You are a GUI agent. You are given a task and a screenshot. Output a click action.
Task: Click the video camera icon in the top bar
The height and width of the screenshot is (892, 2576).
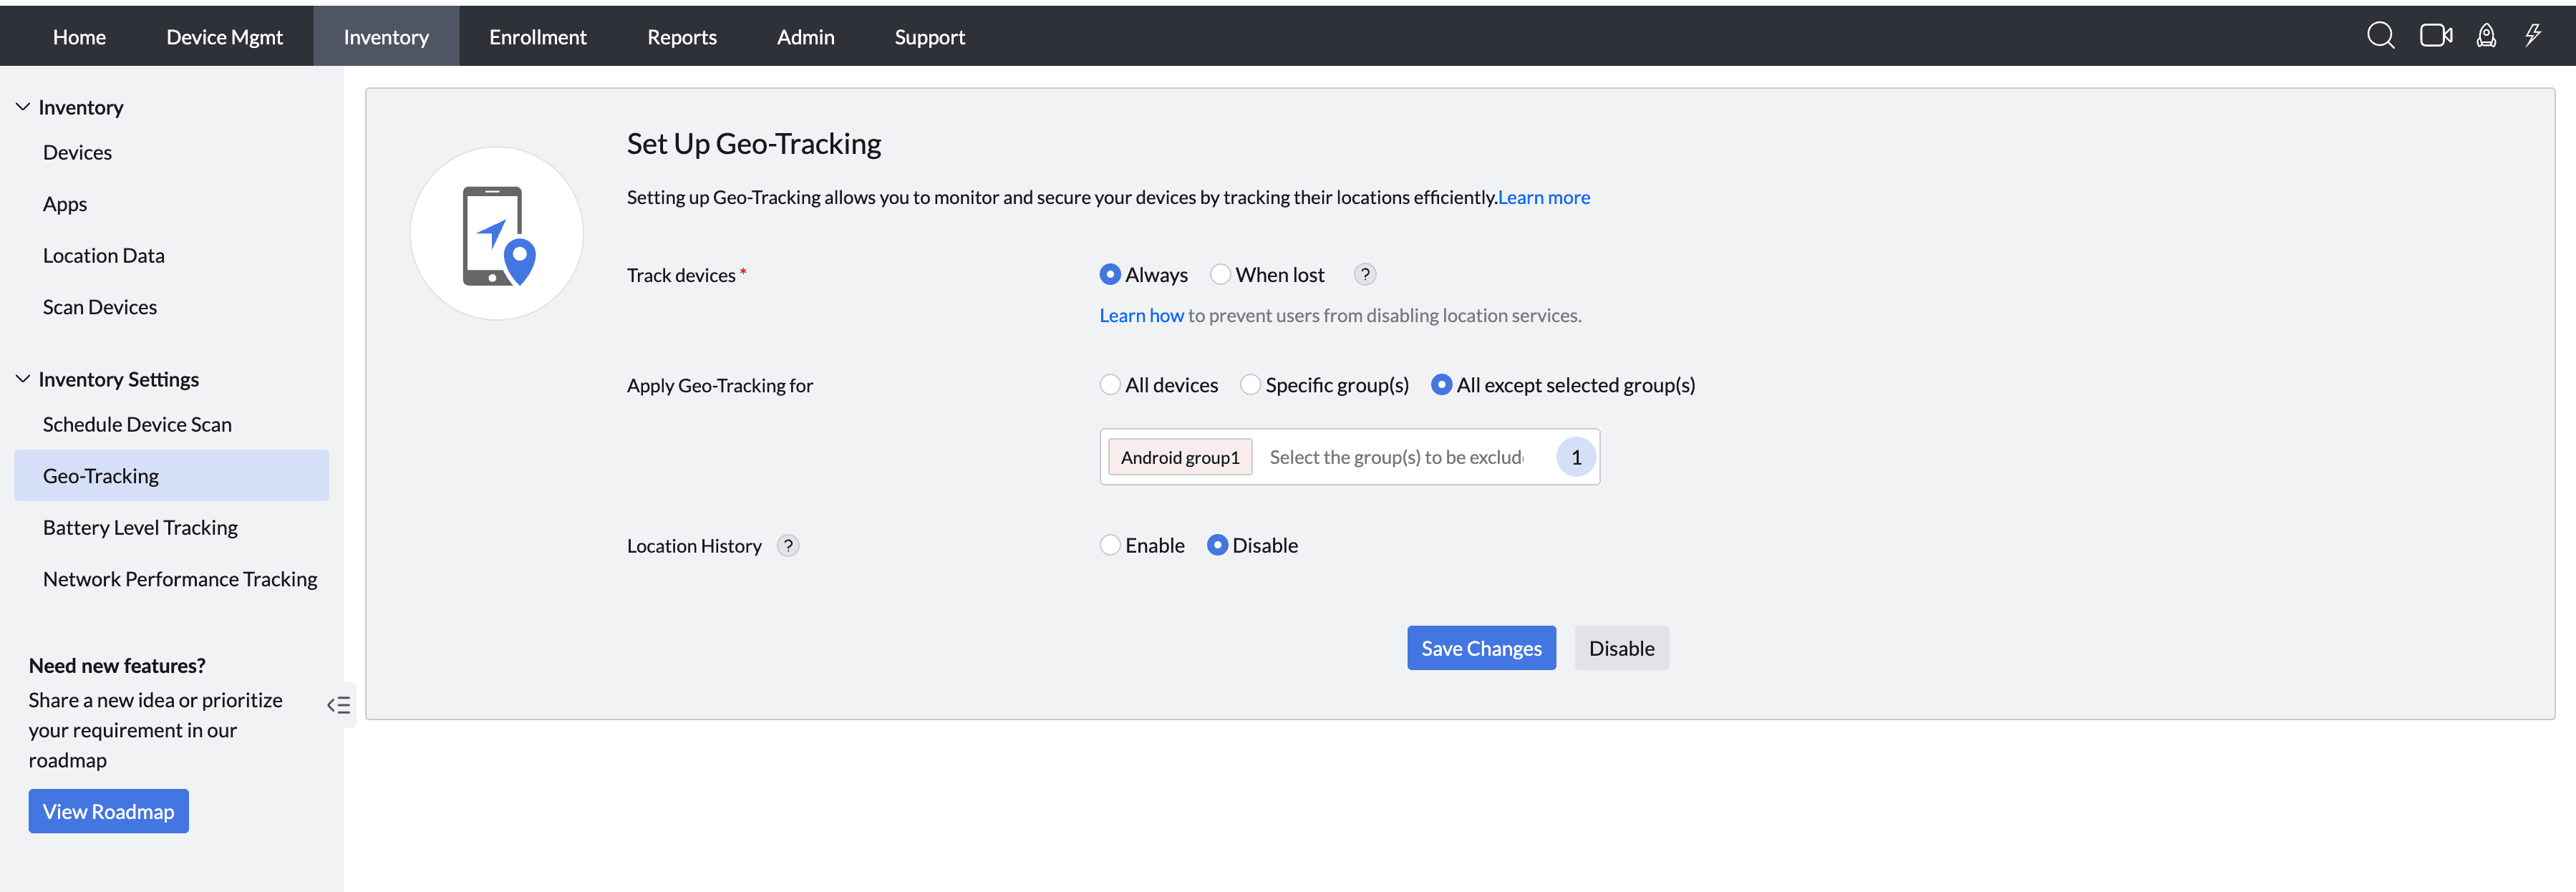click(x=2436, y=35)
